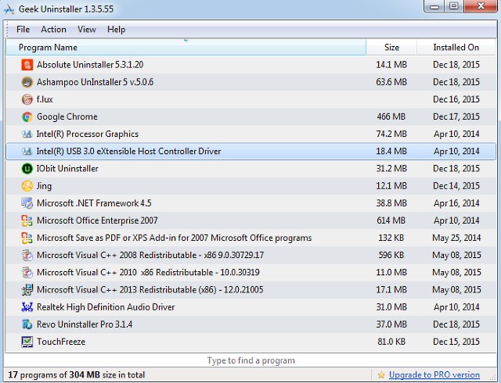Open the Help menu
This screenshot has width=501, height=383.
[x=116, y=30]
